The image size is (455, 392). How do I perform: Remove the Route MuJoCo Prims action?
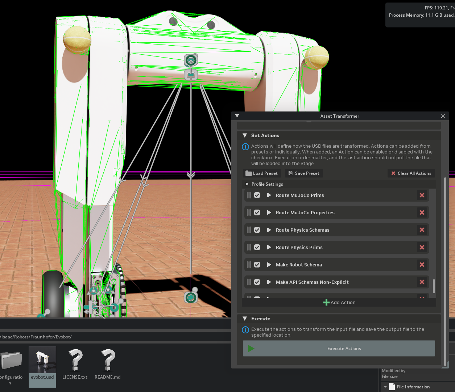422,195
